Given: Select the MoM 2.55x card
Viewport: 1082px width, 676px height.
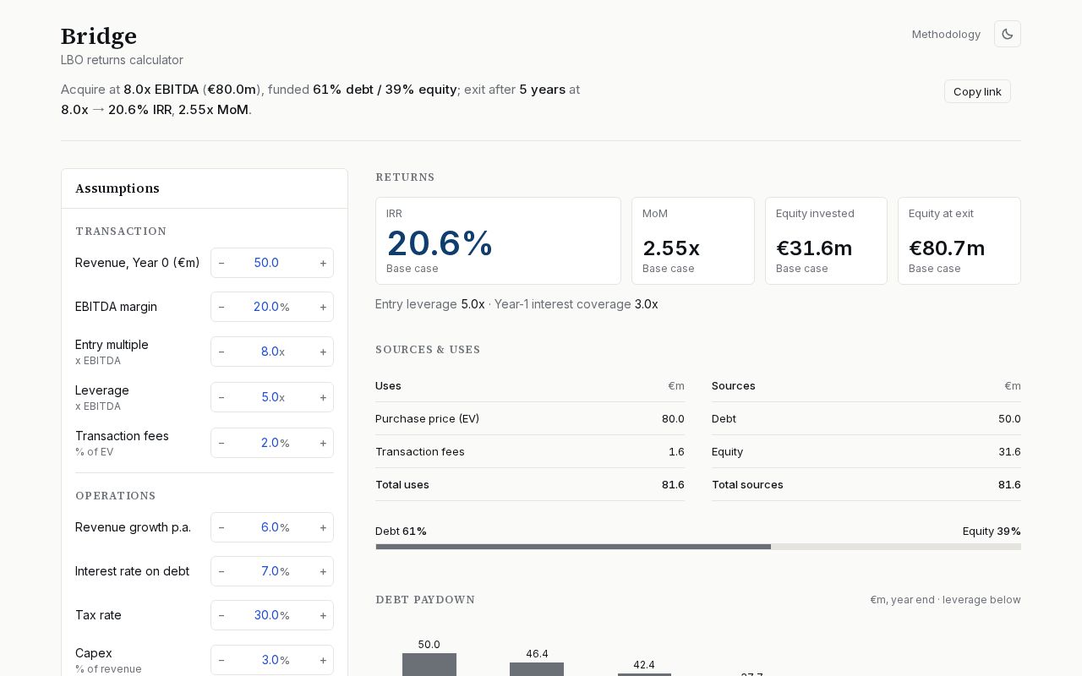Looking at the screenshot, I should pos(693,241).
